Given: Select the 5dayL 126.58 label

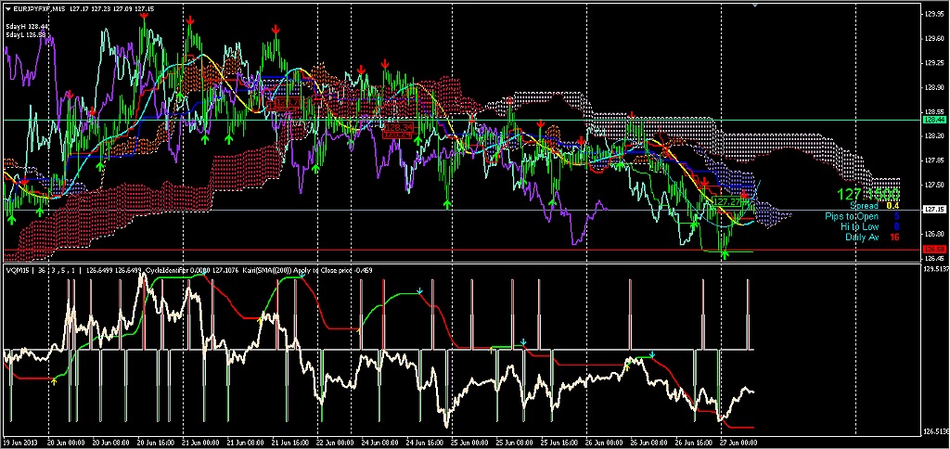Looking at the screenshot, I should point(26,35).
